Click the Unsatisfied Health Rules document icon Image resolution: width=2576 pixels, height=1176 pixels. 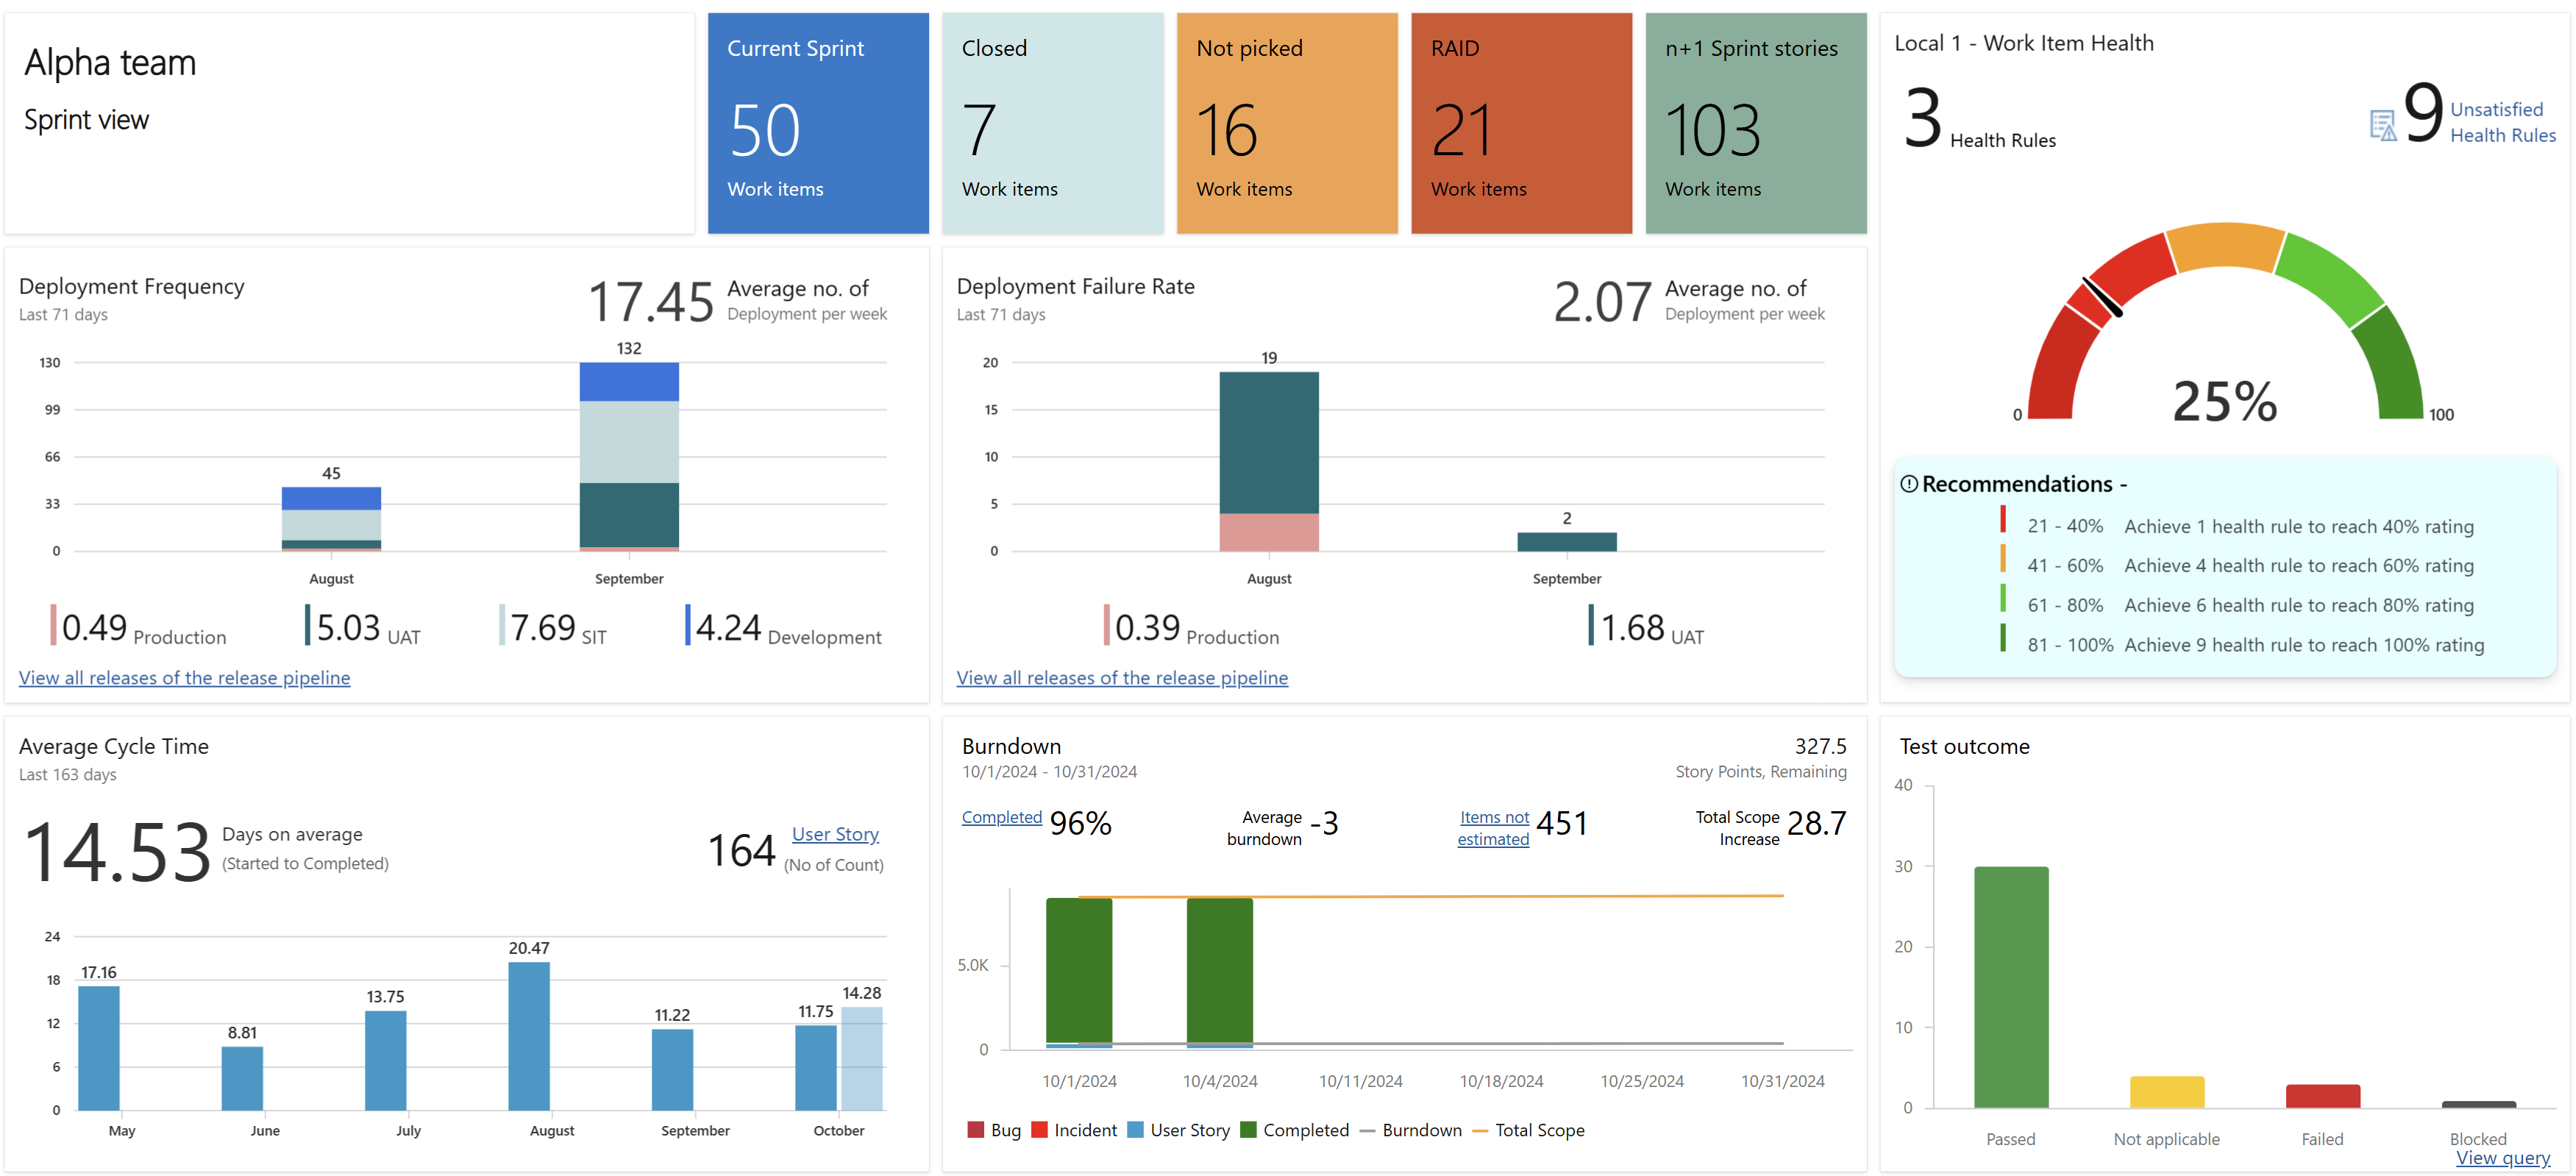click(x=2383, y=125)
